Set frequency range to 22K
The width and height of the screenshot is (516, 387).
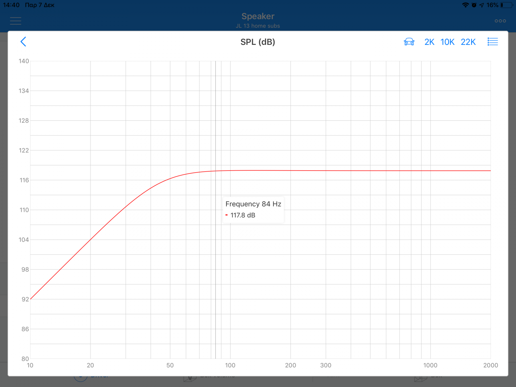[468, 42]
